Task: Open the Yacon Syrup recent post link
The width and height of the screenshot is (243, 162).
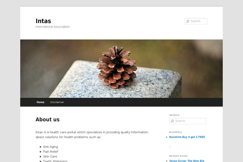Action: 187,161
